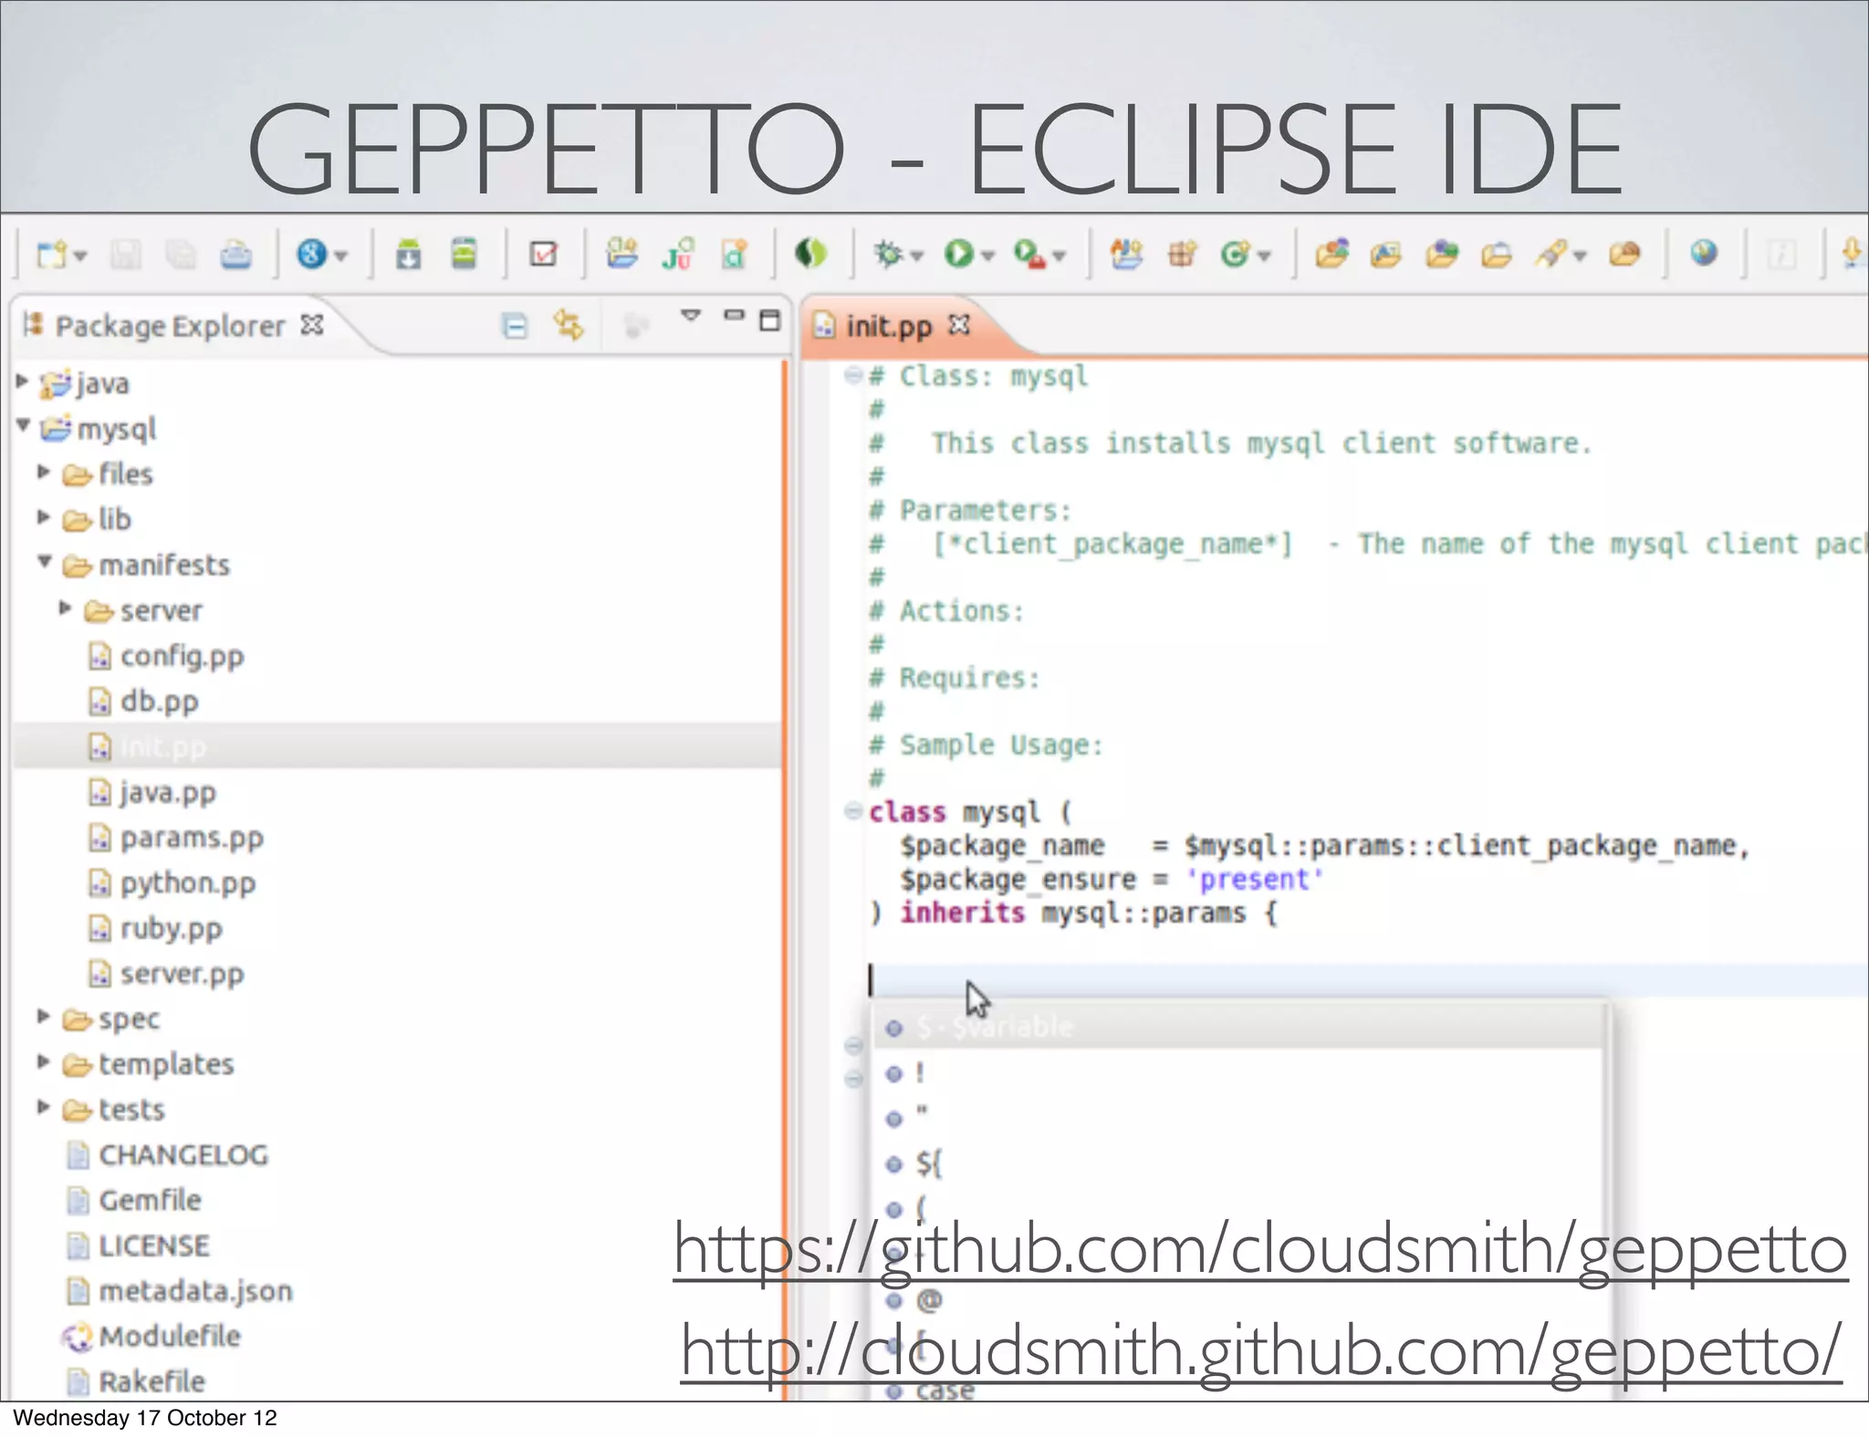Screen dimensions: 1869x1438
Task: Choose the '$ - $variable' completion proposal
Action: (1237, 1027)
